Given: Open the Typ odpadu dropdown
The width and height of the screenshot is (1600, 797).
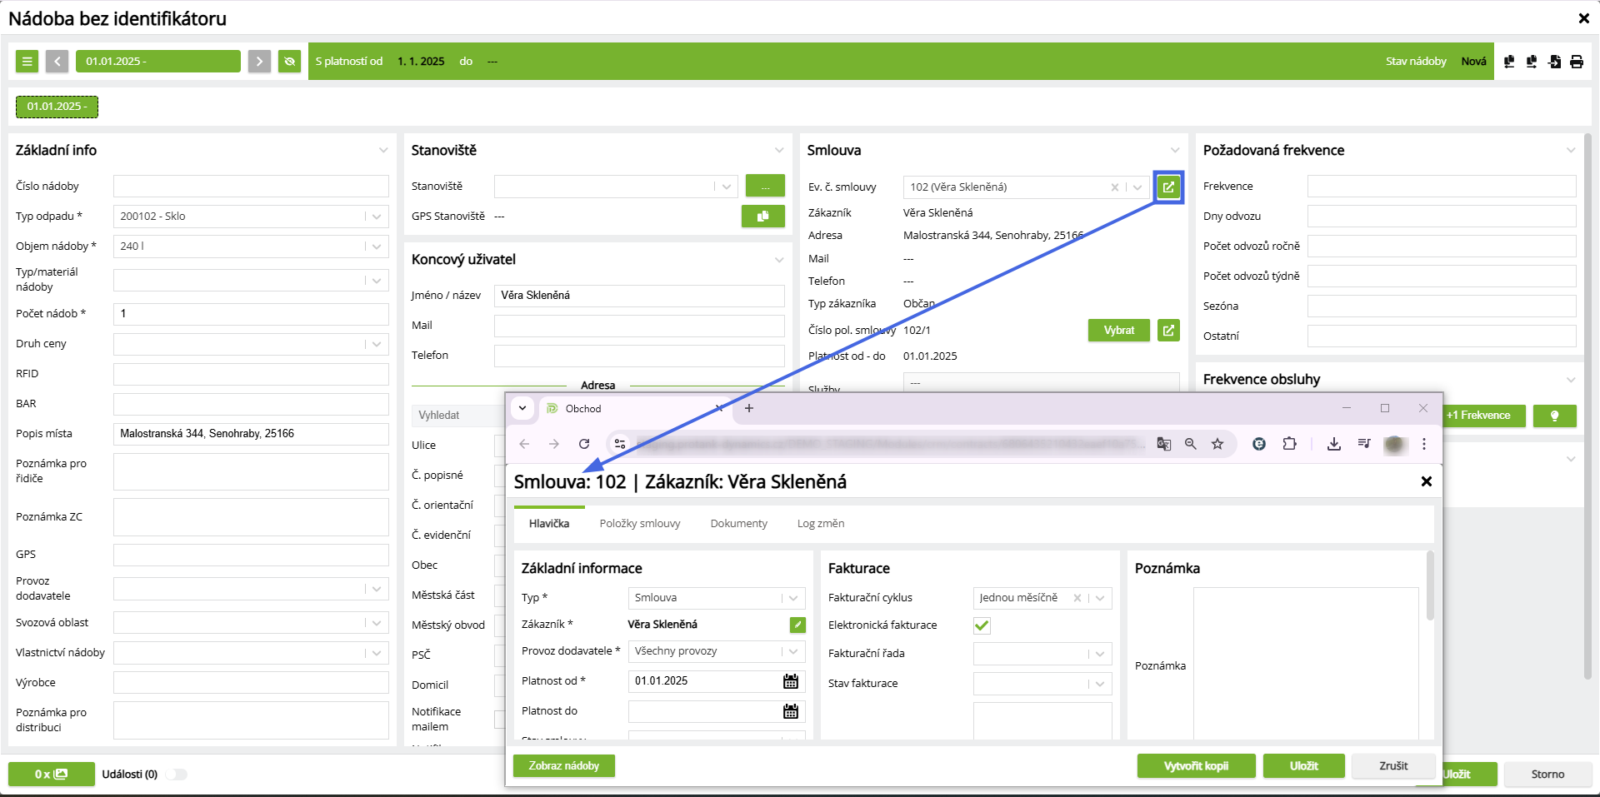Looking at the screenshot, I should (x=377, y=217).
